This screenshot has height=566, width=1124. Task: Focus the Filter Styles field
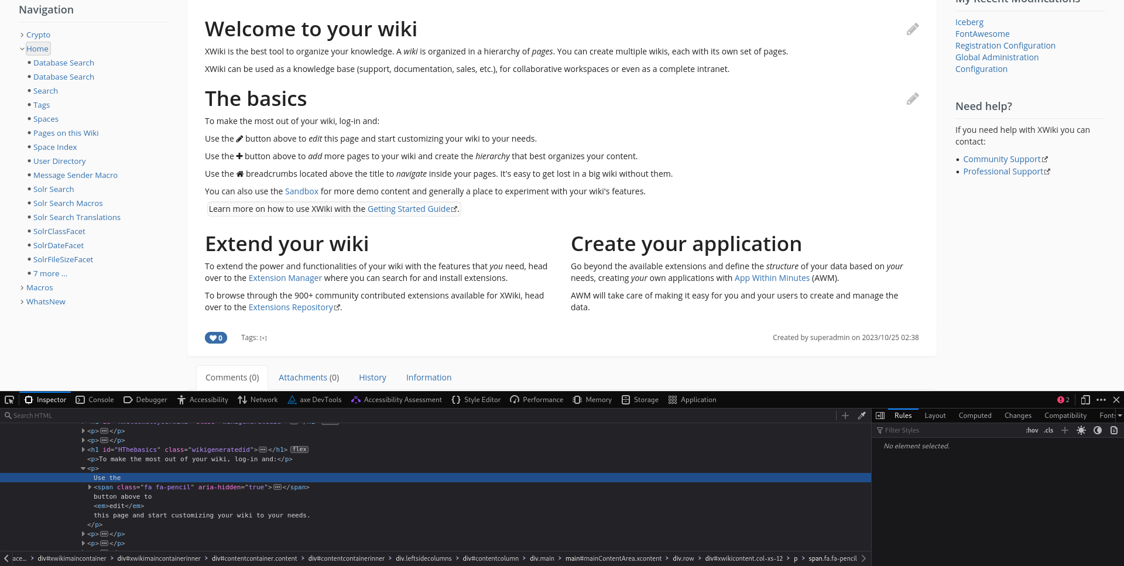point(948,430)
